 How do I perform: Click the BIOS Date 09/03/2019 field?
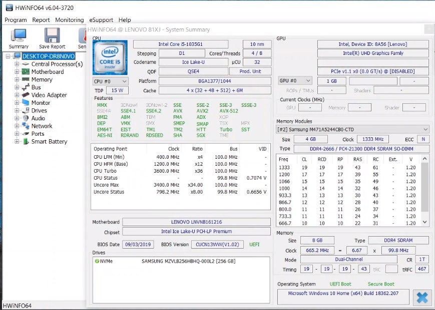click(x=138, y=245)
